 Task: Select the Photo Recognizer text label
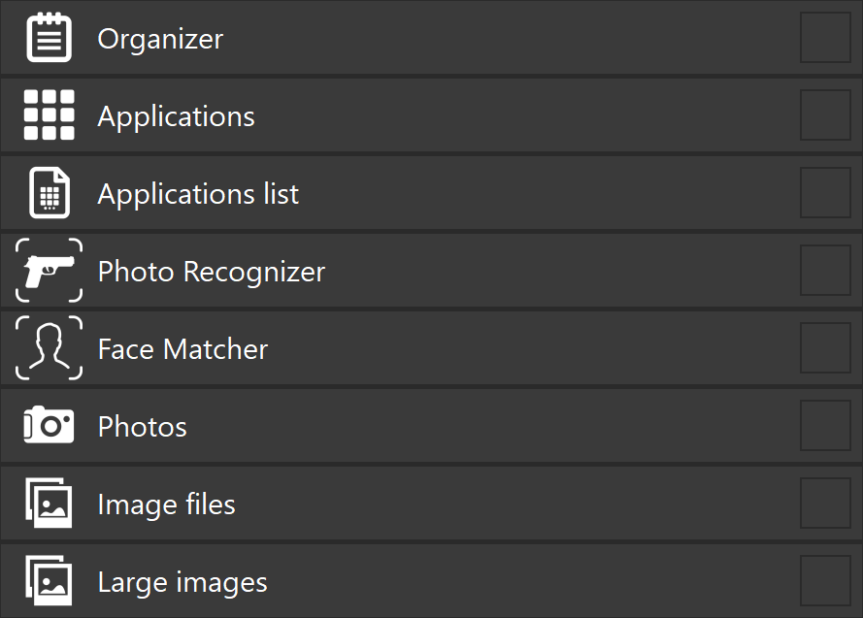(211, 272)
